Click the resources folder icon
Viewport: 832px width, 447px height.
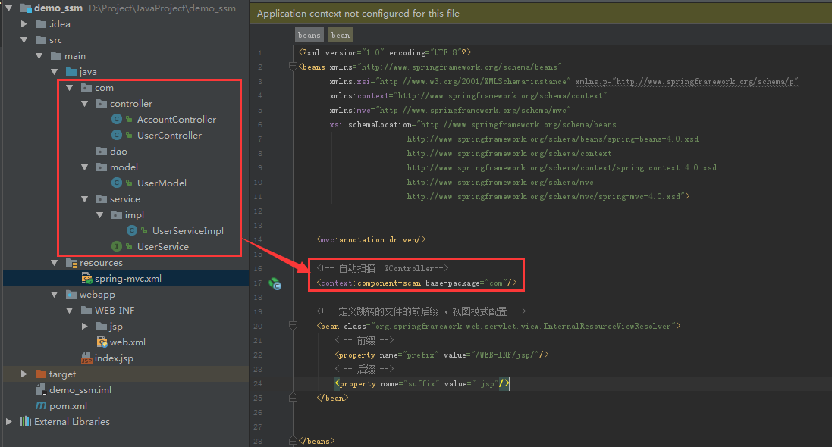(71, 262)
